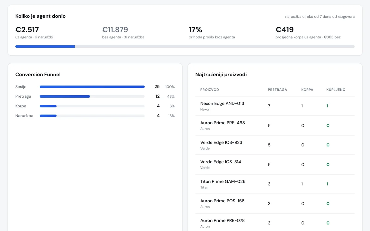
Task: Click Verde Edge IOS-923 purchased count
Action: [328, 145]
